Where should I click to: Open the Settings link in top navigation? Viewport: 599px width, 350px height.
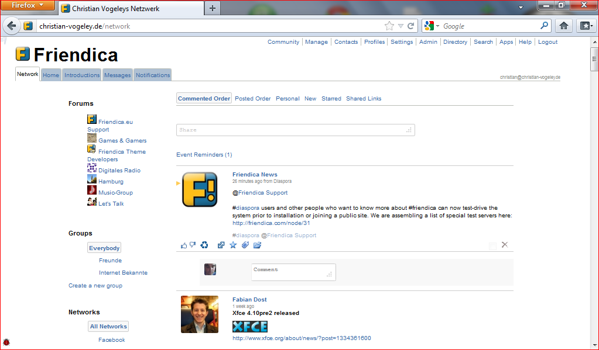pyautogui.click(x=402, y=42)
